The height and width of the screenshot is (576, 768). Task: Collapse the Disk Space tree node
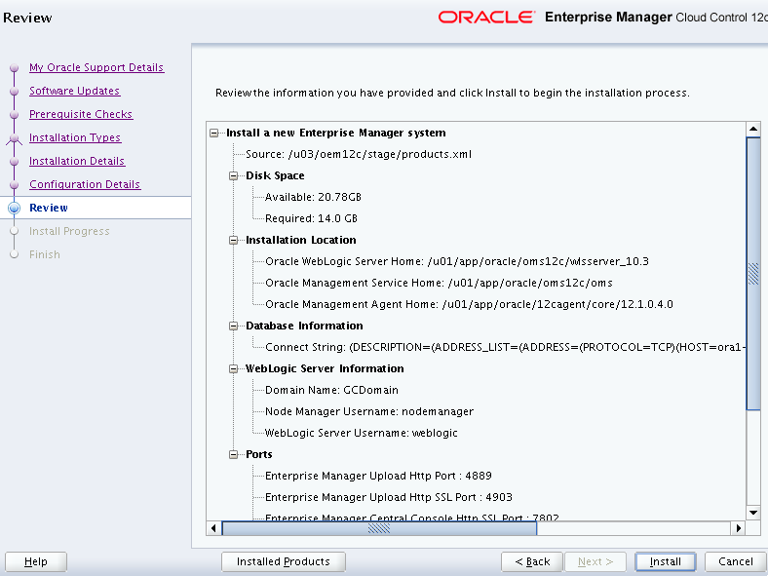point(234,176)
